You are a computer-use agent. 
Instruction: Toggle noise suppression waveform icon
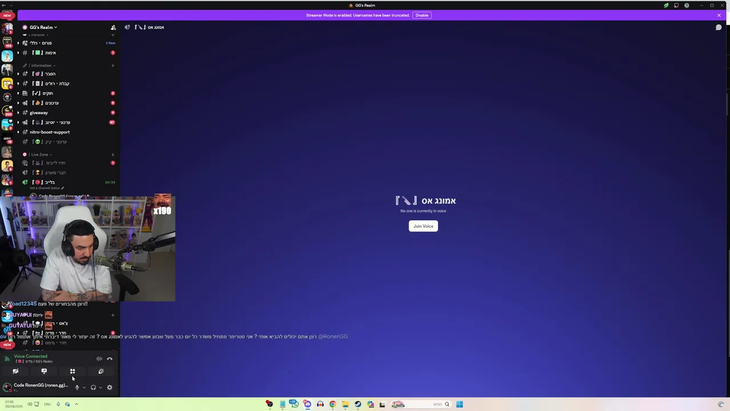point(99,358)
